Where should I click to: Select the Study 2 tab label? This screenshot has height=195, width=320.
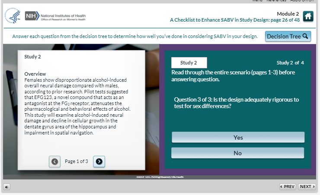pyautogui.click(x=189, y=63)
